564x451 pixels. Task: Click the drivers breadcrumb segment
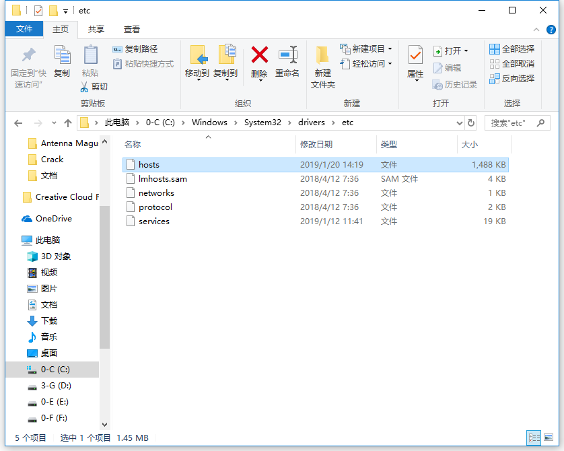pyautogui.click(x=312, y=123)
